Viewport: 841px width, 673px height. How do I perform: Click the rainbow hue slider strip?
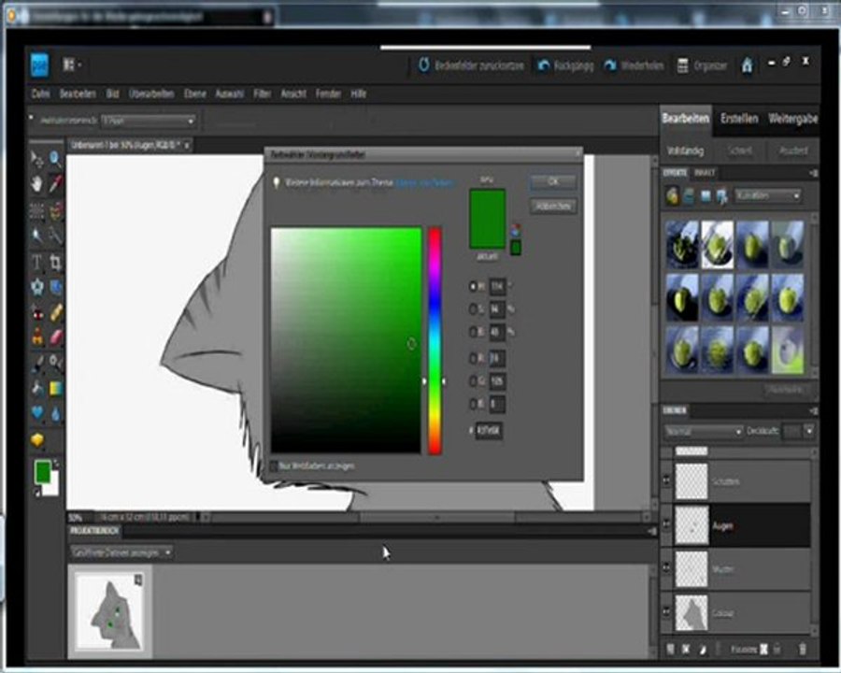[x=435, y=340]
